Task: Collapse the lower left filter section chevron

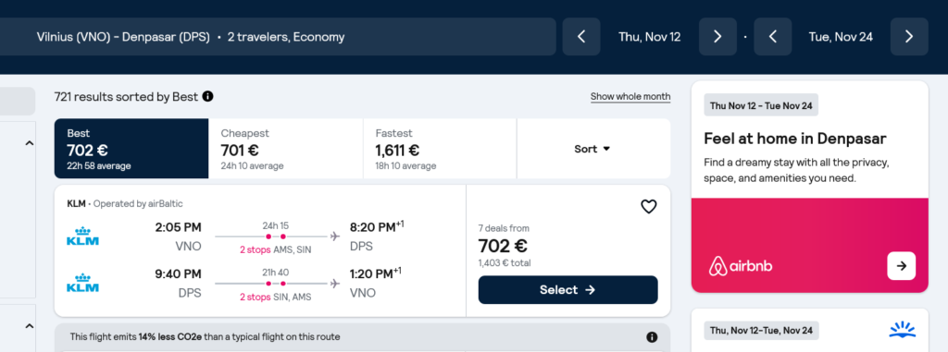Action: (29, 327)
